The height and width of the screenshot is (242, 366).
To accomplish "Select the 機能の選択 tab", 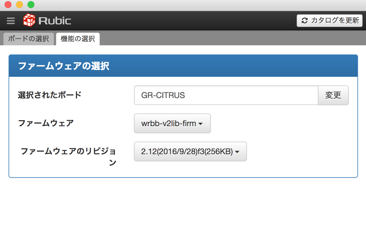I will pyautogui.click(x=78, y=39).
